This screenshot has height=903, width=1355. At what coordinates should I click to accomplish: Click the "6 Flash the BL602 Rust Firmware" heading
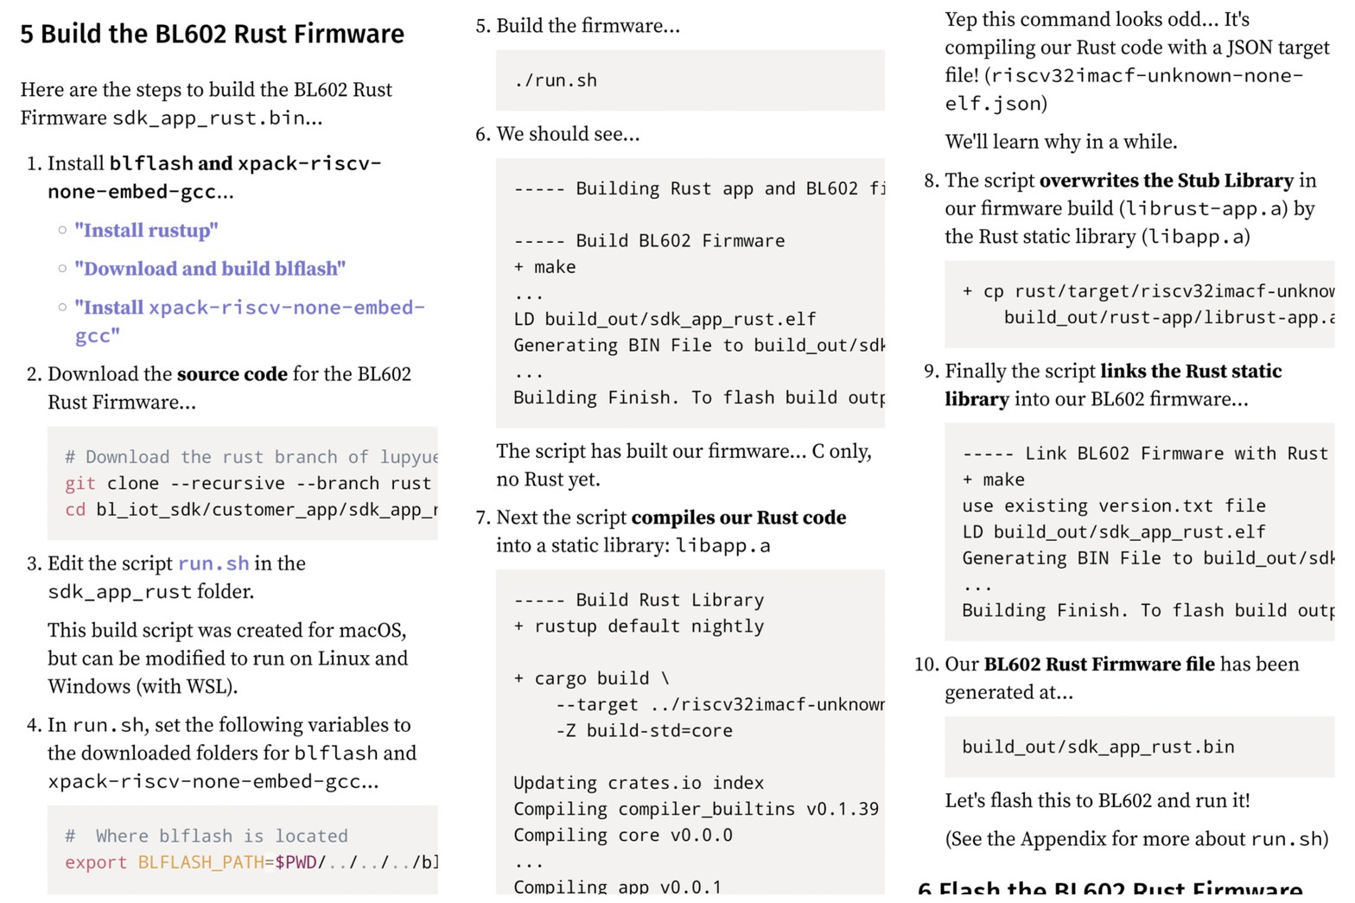coord(1110,888)
